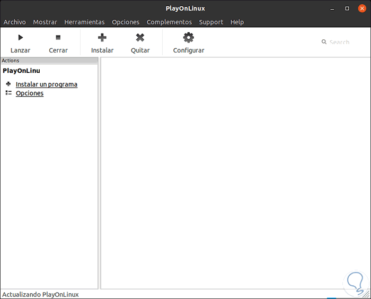The image size is (371, 299).
Task: Click the Lanzar play icon
Action: (x=20, y=38)
